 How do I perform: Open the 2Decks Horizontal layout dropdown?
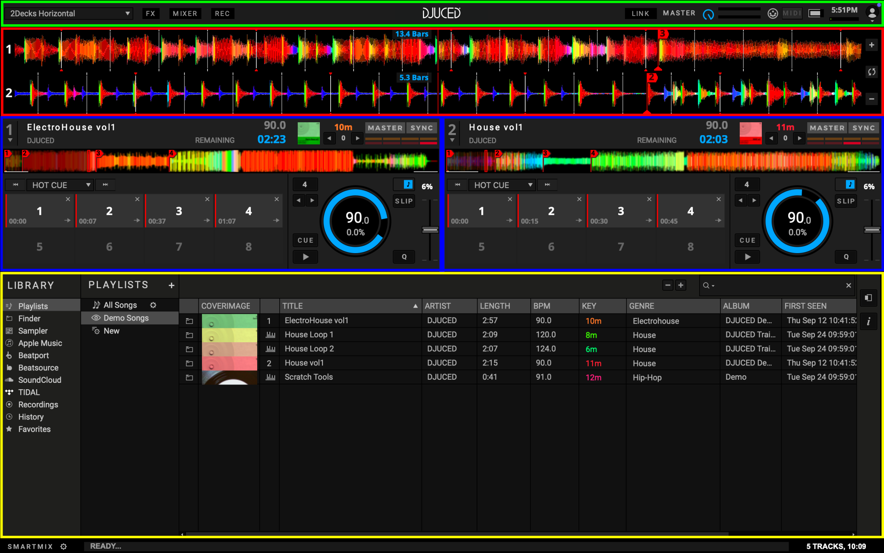[x=69, y=13]
